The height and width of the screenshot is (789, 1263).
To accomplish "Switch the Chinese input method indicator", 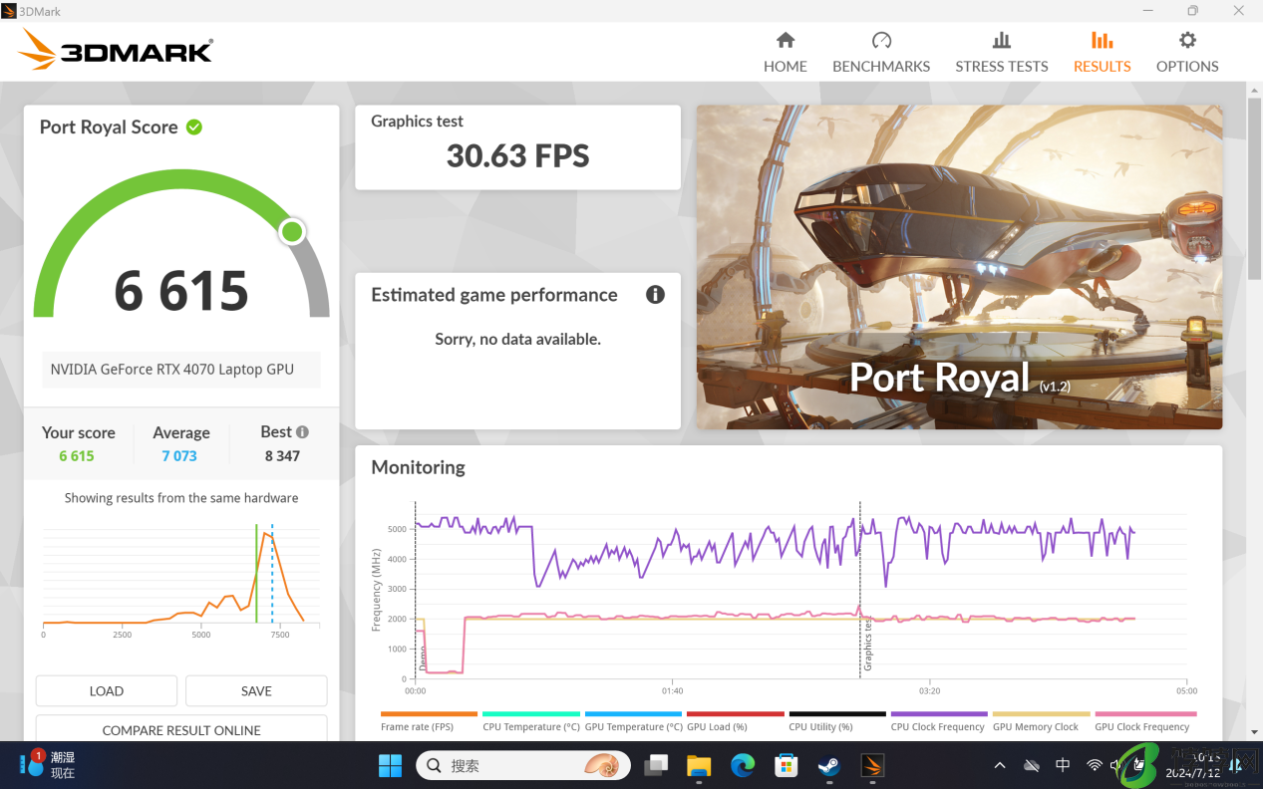I will pos(1063,765).
